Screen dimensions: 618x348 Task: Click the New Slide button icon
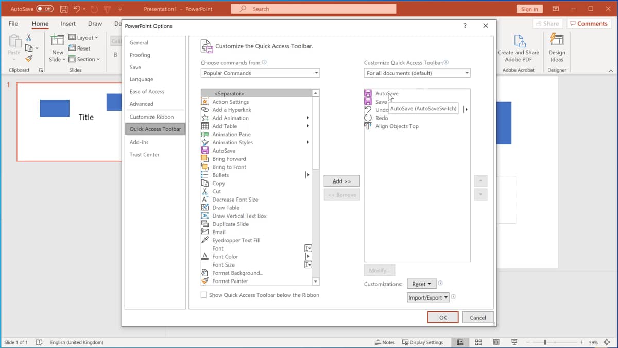[58, 41]
